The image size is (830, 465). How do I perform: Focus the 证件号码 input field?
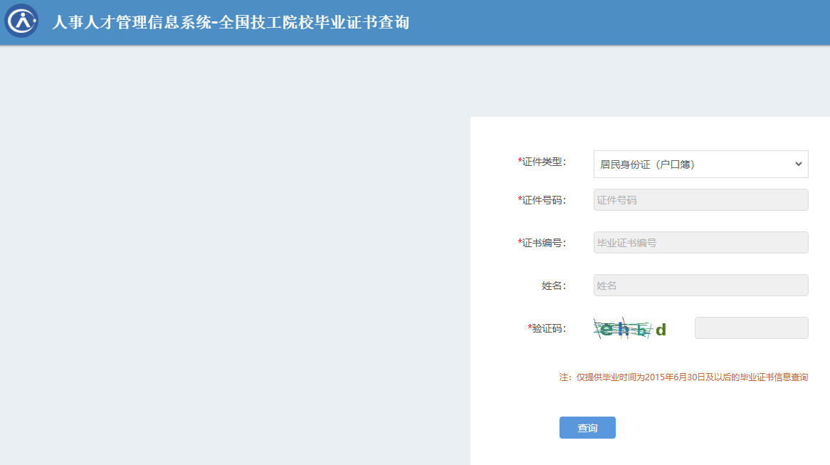[700, 200]
